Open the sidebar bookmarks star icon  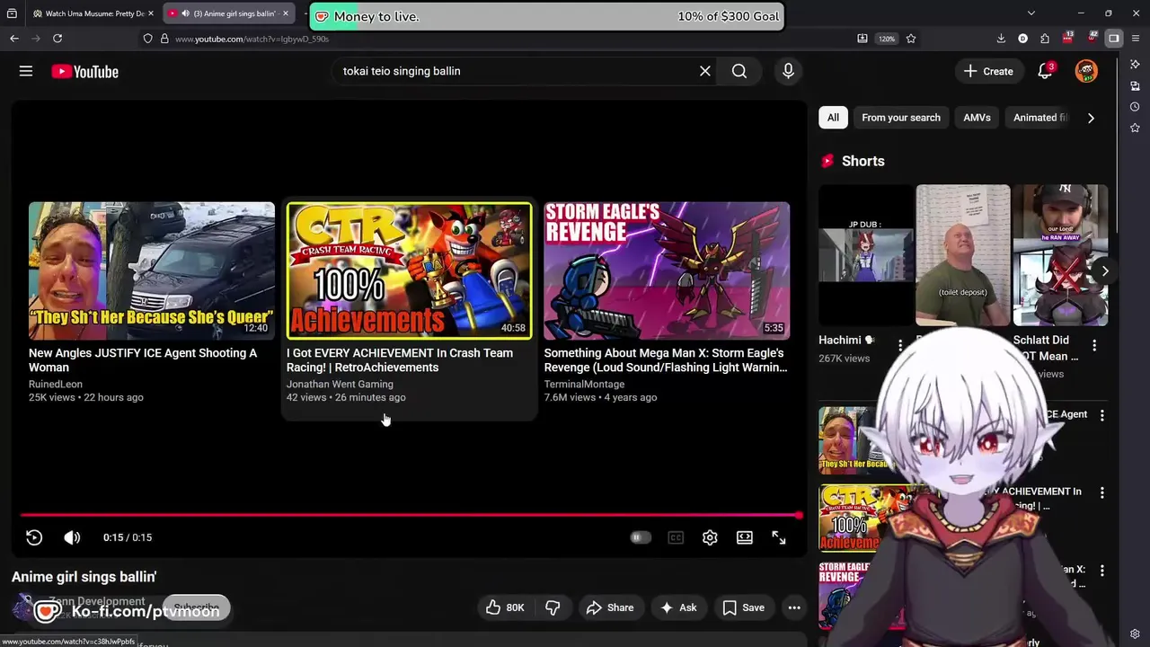(1135, 128)
